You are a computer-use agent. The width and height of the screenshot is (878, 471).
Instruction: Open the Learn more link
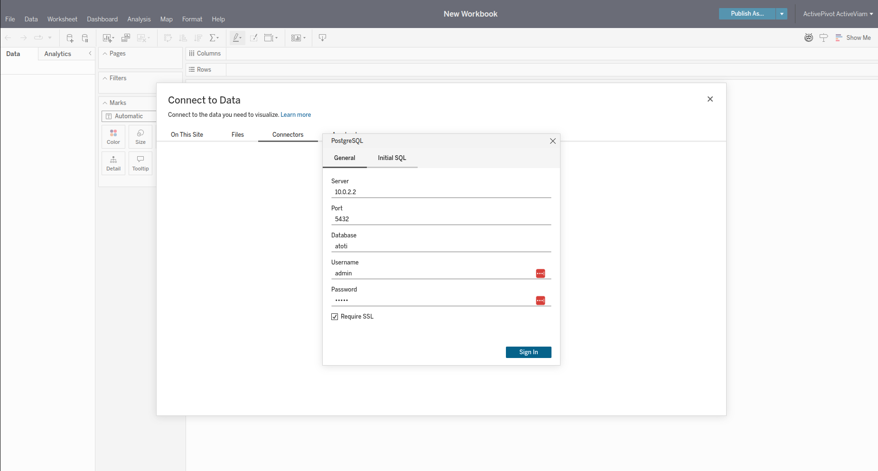(x=296, y=115)
